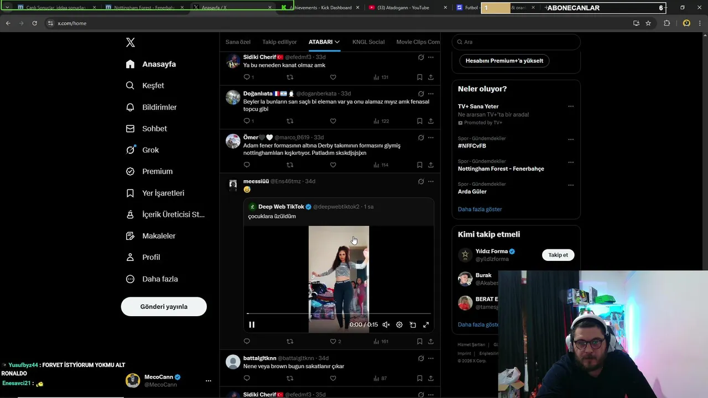Retweet Doğanlıata's tweet
This screenshot has width=708, height=398.
click(290, 121)
